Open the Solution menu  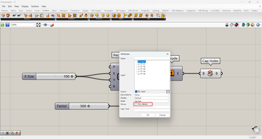point(35,6)
